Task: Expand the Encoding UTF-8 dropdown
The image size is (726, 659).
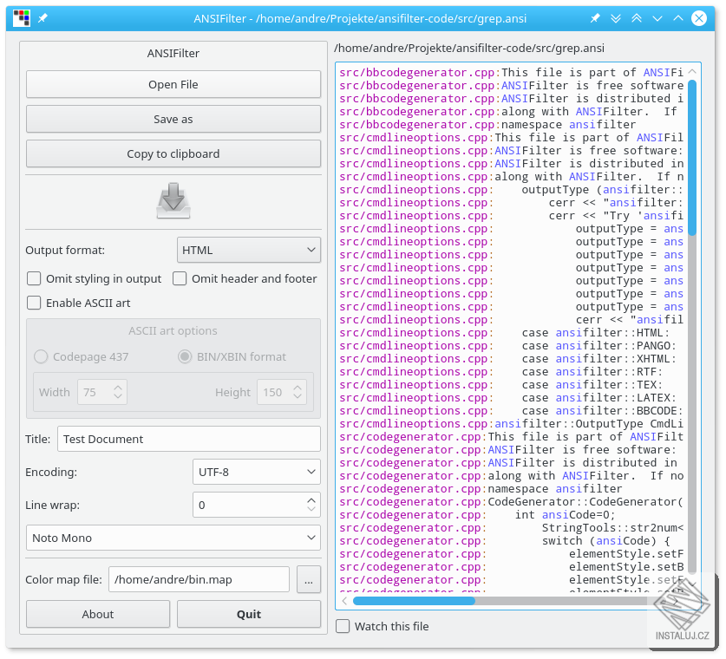Action: pos(256,472)
